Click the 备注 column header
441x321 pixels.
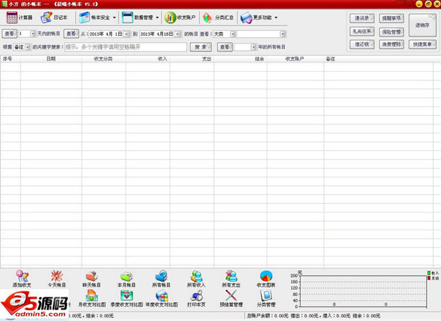point(379,59)
